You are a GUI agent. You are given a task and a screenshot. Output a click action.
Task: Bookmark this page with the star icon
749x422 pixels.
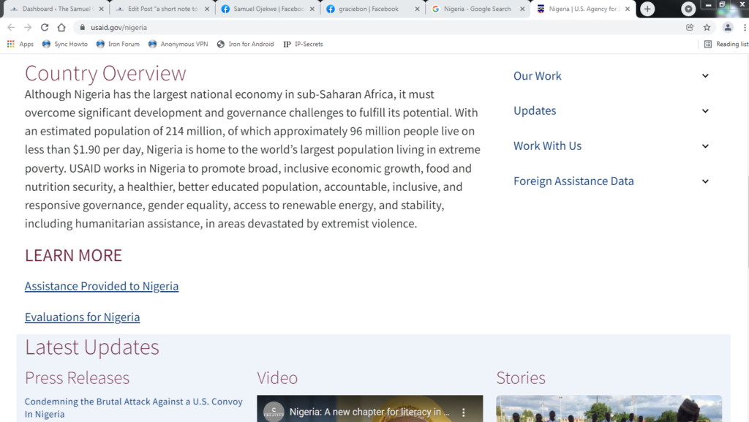point(707,28)
